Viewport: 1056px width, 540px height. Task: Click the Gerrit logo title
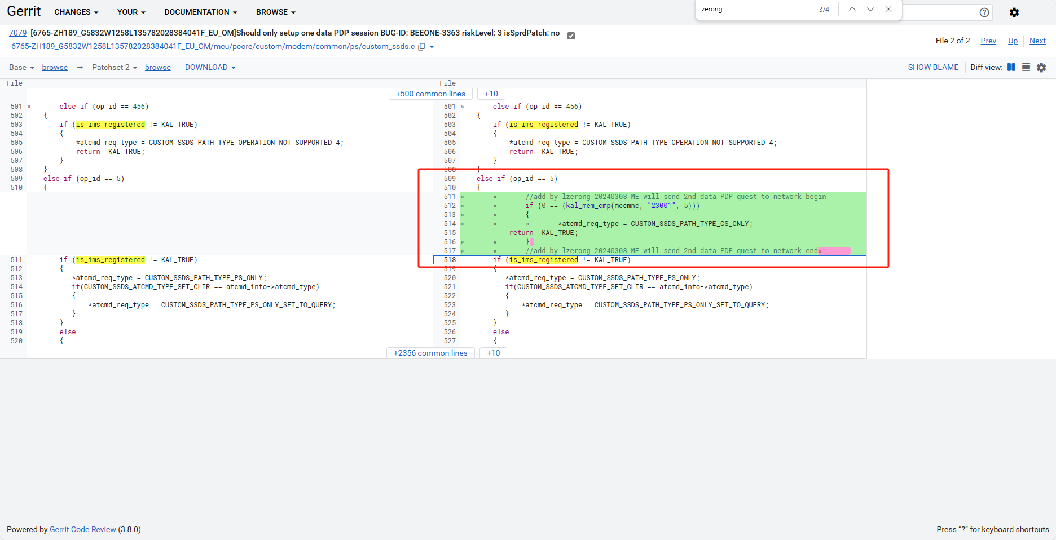click(24, 11)
